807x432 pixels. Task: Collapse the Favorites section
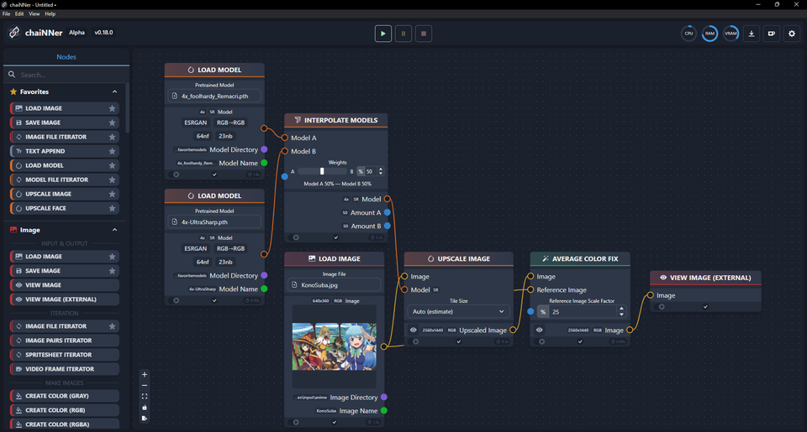[x=115, y=92]
